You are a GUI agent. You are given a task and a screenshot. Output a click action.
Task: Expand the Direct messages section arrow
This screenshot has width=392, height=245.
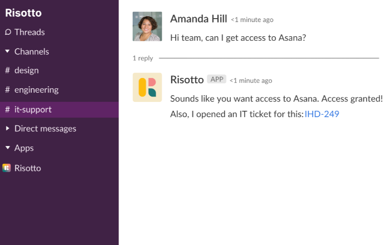(7, 128)
